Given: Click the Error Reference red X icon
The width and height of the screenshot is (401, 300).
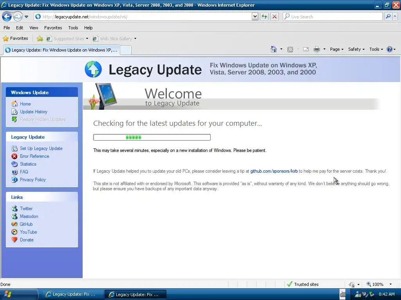Looking at the screenshot, I should [x=14, y=156].
